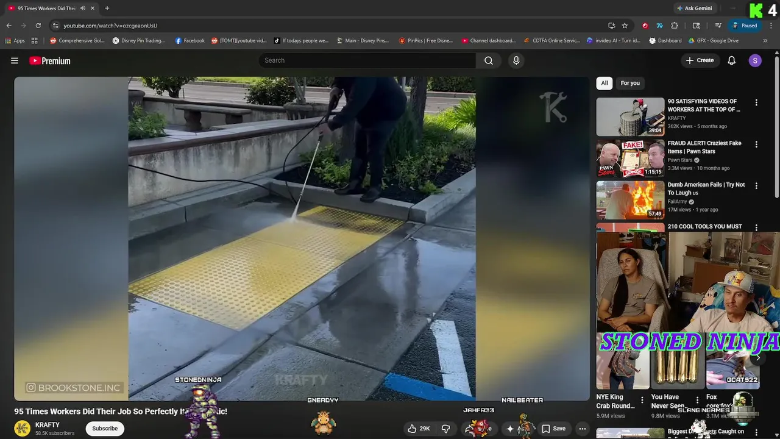This screenshot has height=439, width=780.
Task: Go to YouTube Premium home logo
Action: pos(50,61)
